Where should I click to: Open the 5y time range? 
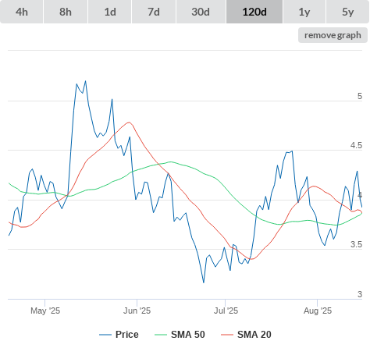(347, 12)
